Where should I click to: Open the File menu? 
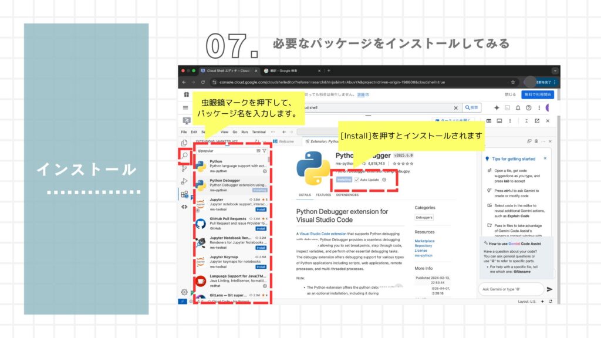tap(184, 132)
